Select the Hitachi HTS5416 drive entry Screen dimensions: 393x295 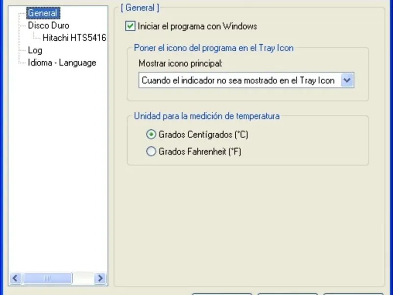click(x=75, y=38)
